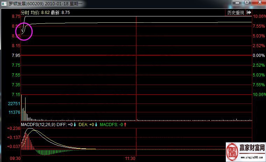
Task: Click the 22751 volume axis label
Action: click(14, 103)
